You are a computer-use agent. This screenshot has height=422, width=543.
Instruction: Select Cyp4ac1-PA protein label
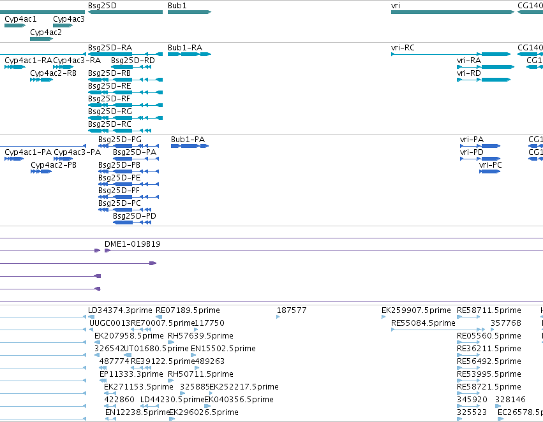(x=28, y=152)
